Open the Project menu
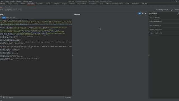This screenshot has height=101, width=179. [x=7, y=1]
